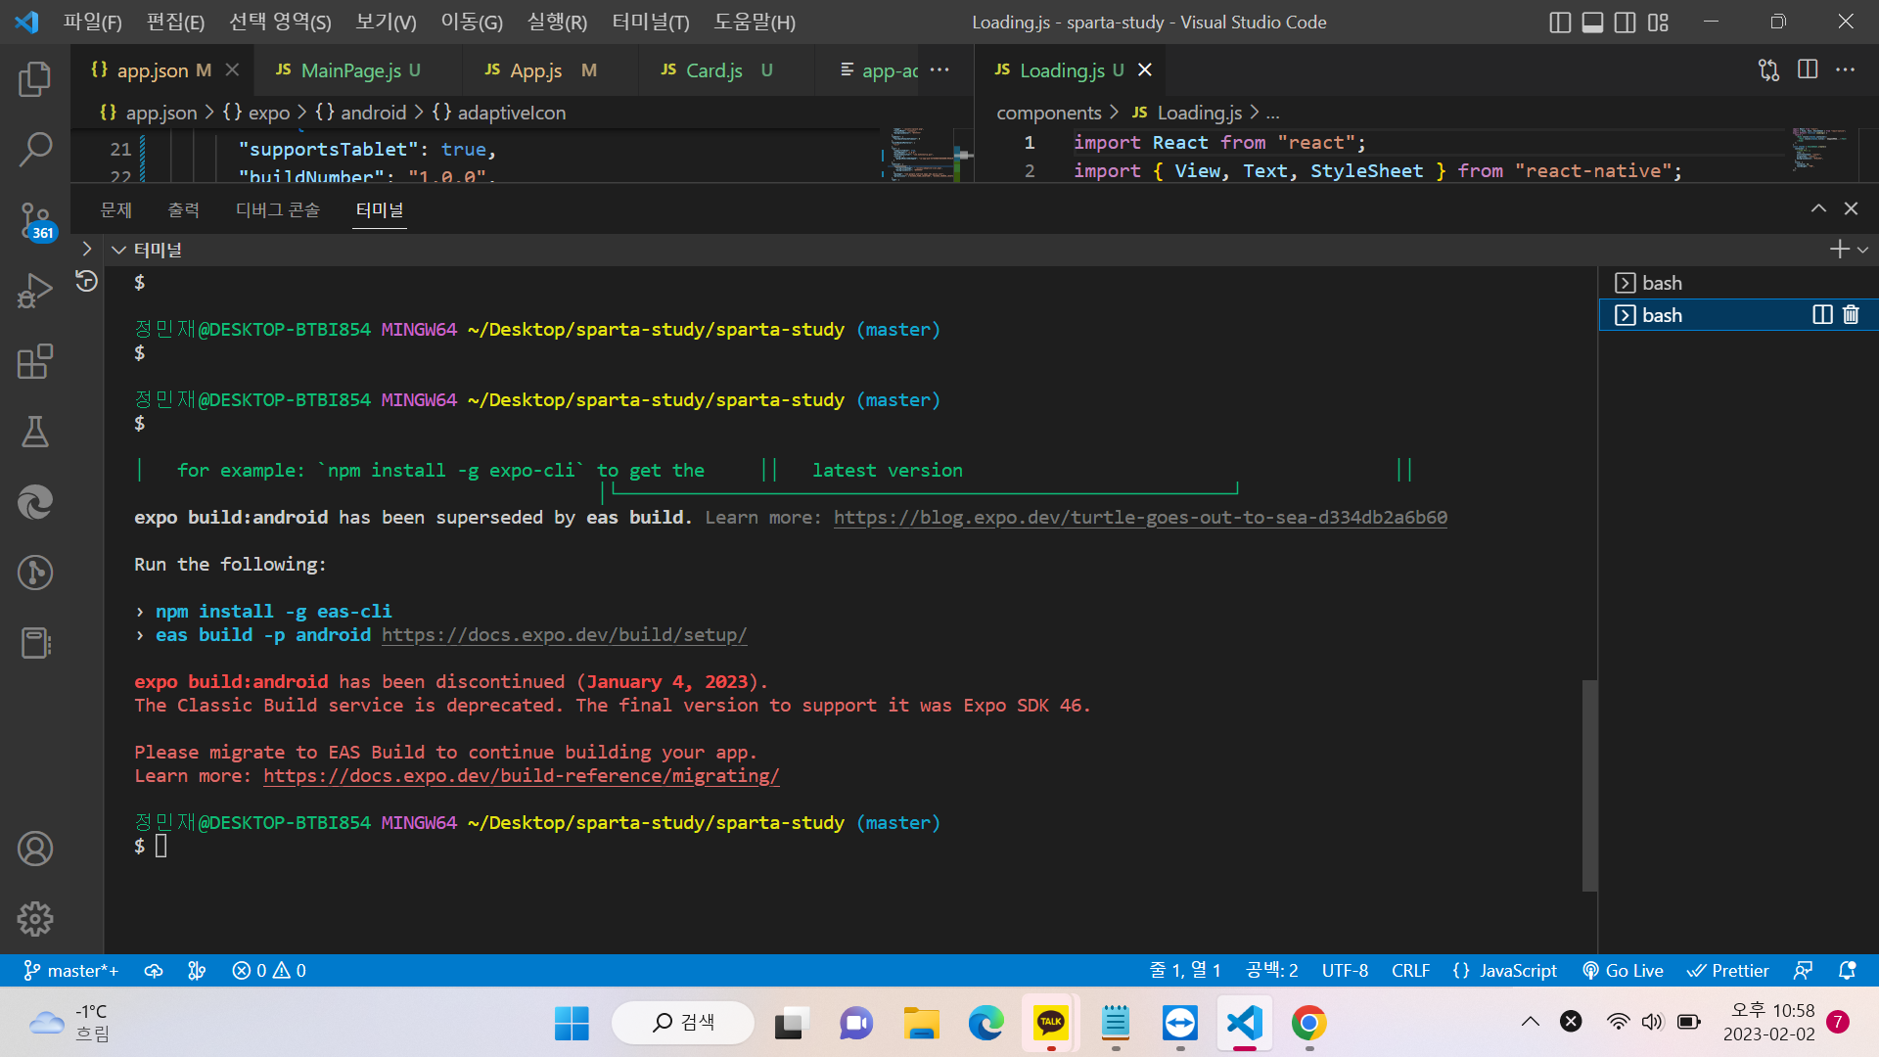Viewport: 1879px width, 1057px height.
Task: Click the terminal vertical scrollbar thumb
Action: (1590, 785)
